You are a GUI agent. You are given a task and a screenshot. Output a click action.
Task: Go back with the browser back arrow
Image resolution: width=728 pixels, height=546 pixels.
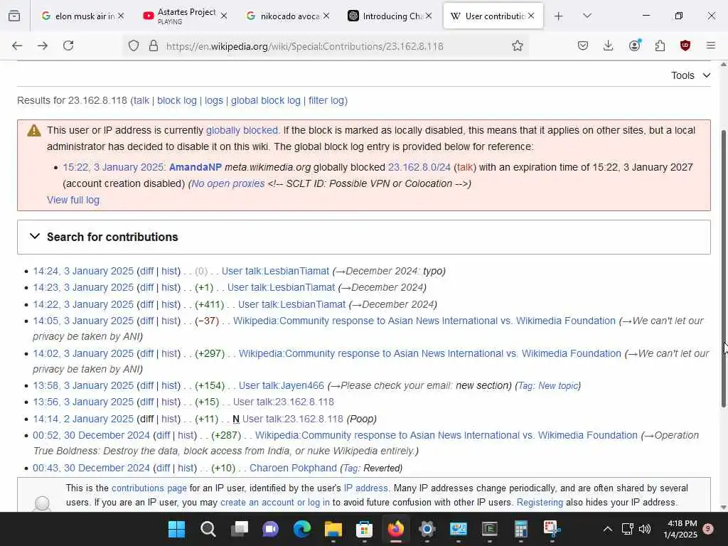click(x=17, y=45)
